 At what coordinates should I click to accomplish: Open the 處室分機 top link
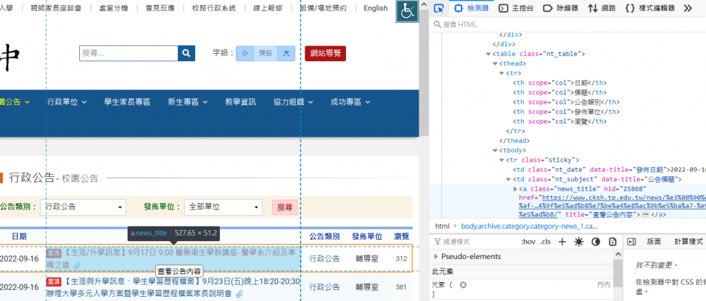(x=114, y=8)
